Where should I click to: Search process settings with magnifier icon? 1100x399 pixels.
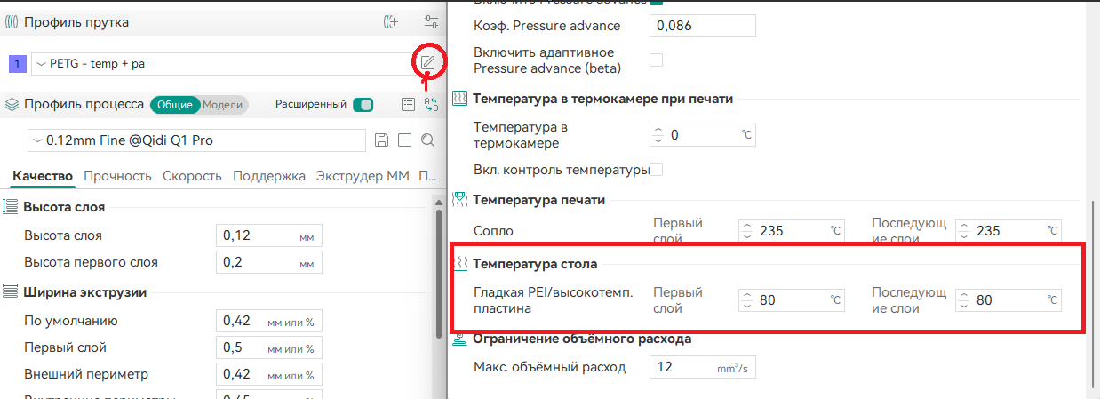pos(427,140)
